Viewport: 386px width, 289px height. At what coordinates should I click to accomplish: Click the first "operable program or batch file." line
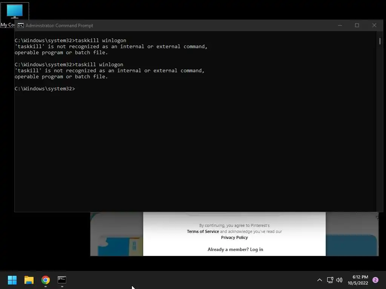click(61, 53)
